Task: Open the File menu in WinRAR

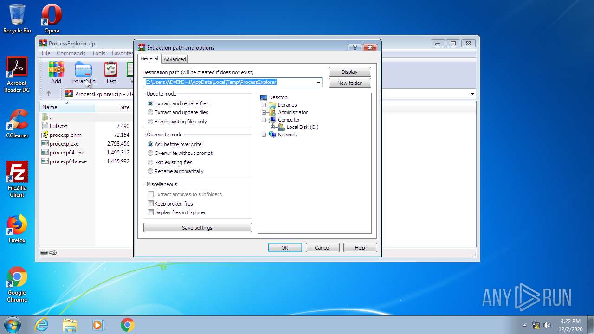Action: click(46, 53)
